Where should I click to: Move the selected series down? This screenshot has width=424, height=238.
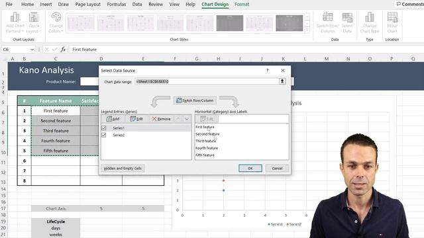click(x=187, y=119)
